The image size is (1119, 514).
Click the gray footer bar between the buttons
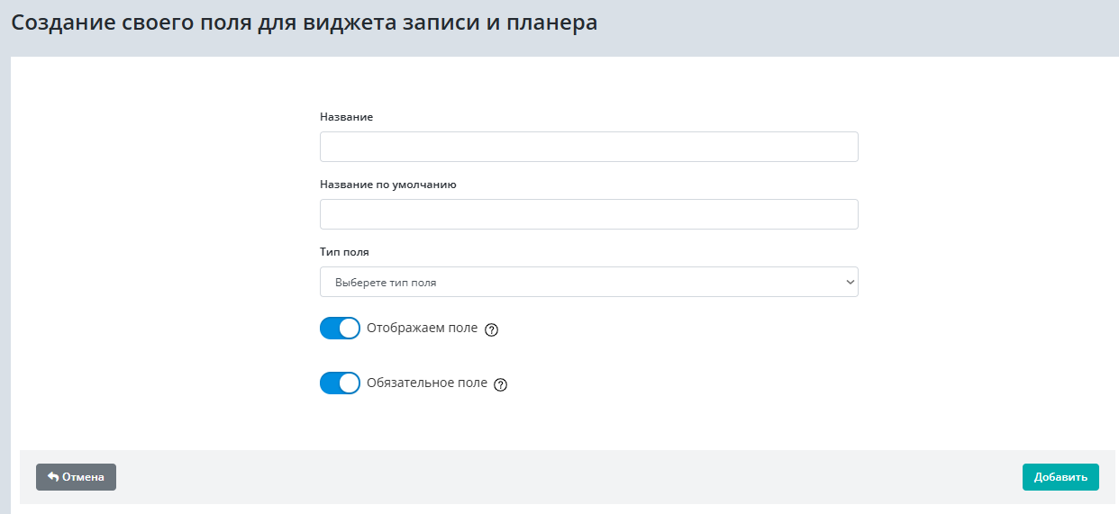coord(568,477)
